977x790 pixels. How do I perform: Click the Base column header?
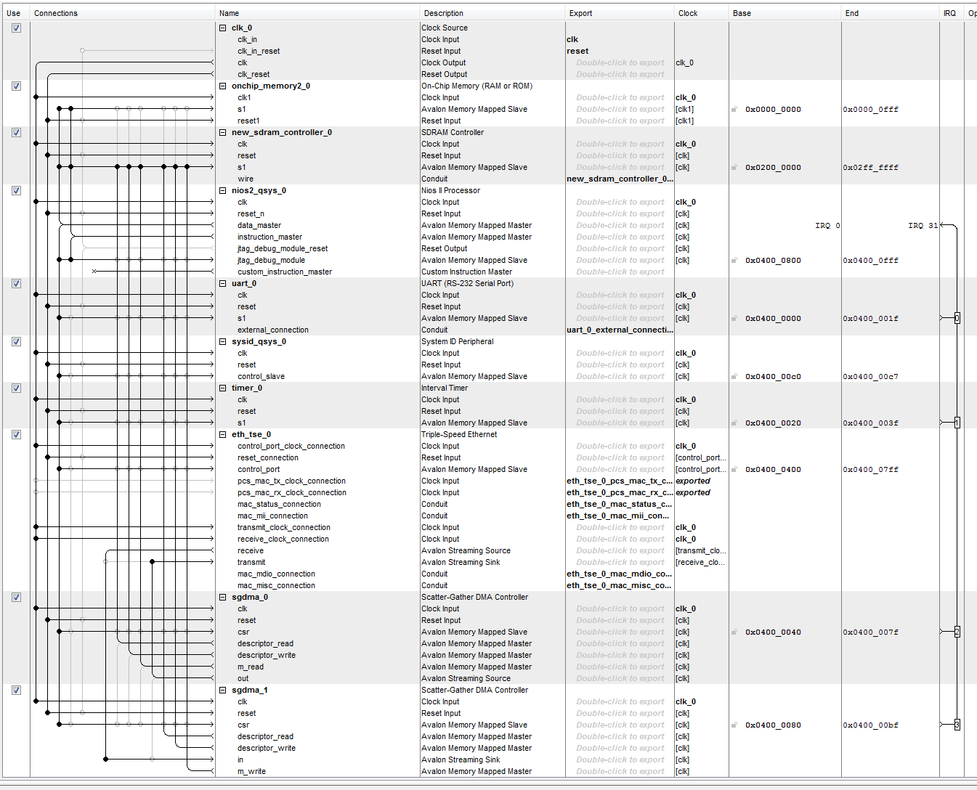tap(785, 13)
